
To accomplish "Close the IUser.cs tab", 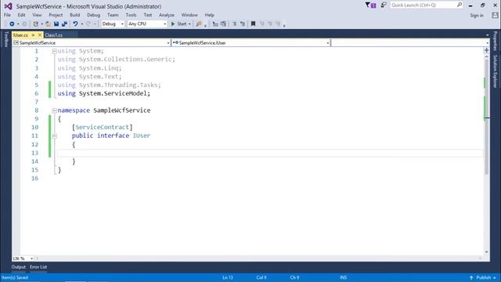I will (x=40, y=34).
